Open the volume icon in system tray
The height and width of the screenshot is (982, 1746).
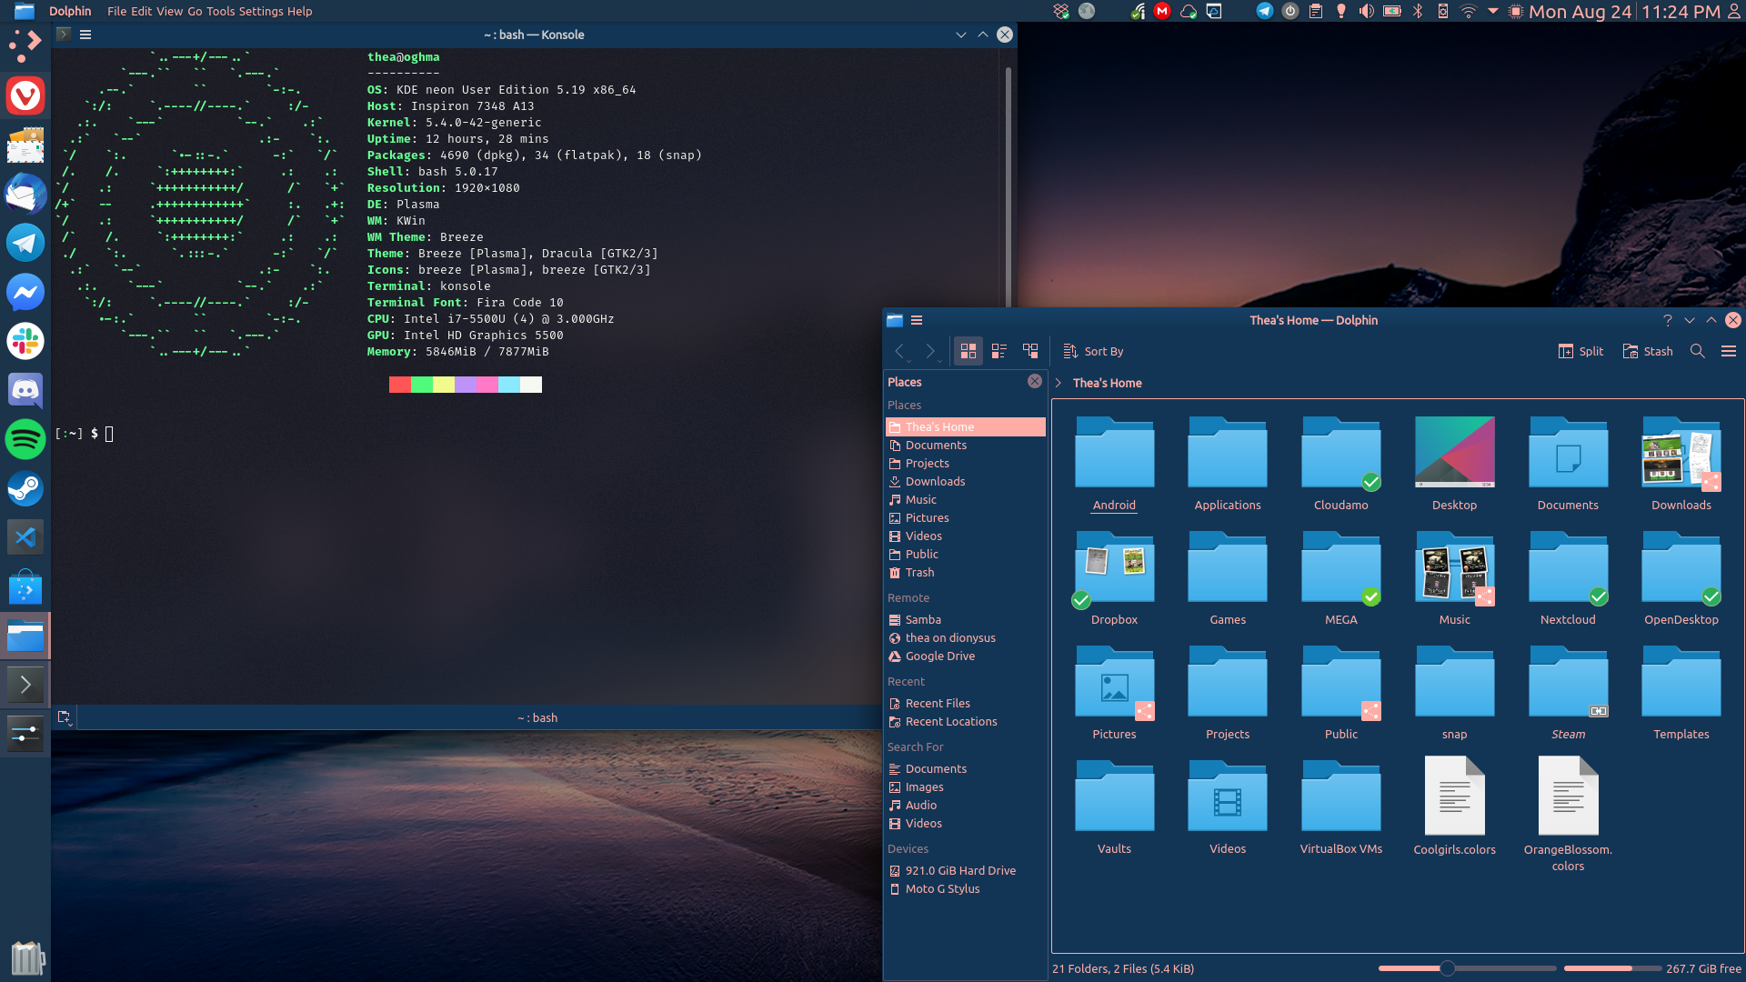click(x=1366, y=11)
